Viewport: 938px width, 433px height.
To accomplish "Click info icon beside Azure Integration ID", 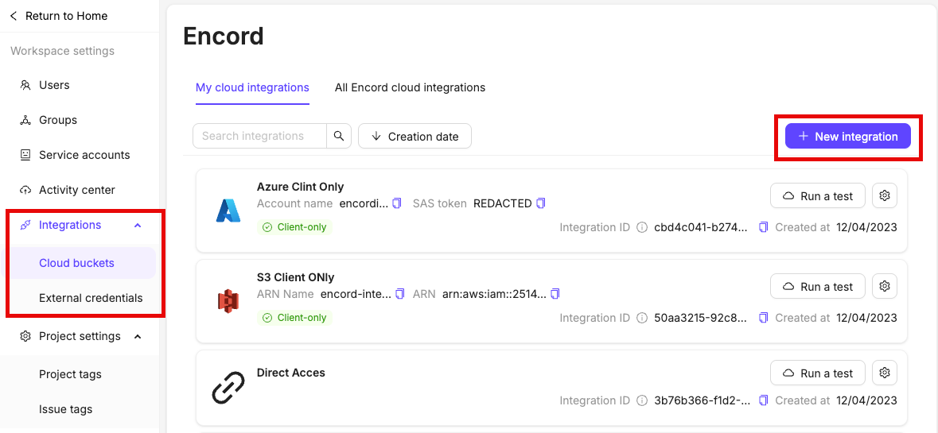I will pos(642,227).
